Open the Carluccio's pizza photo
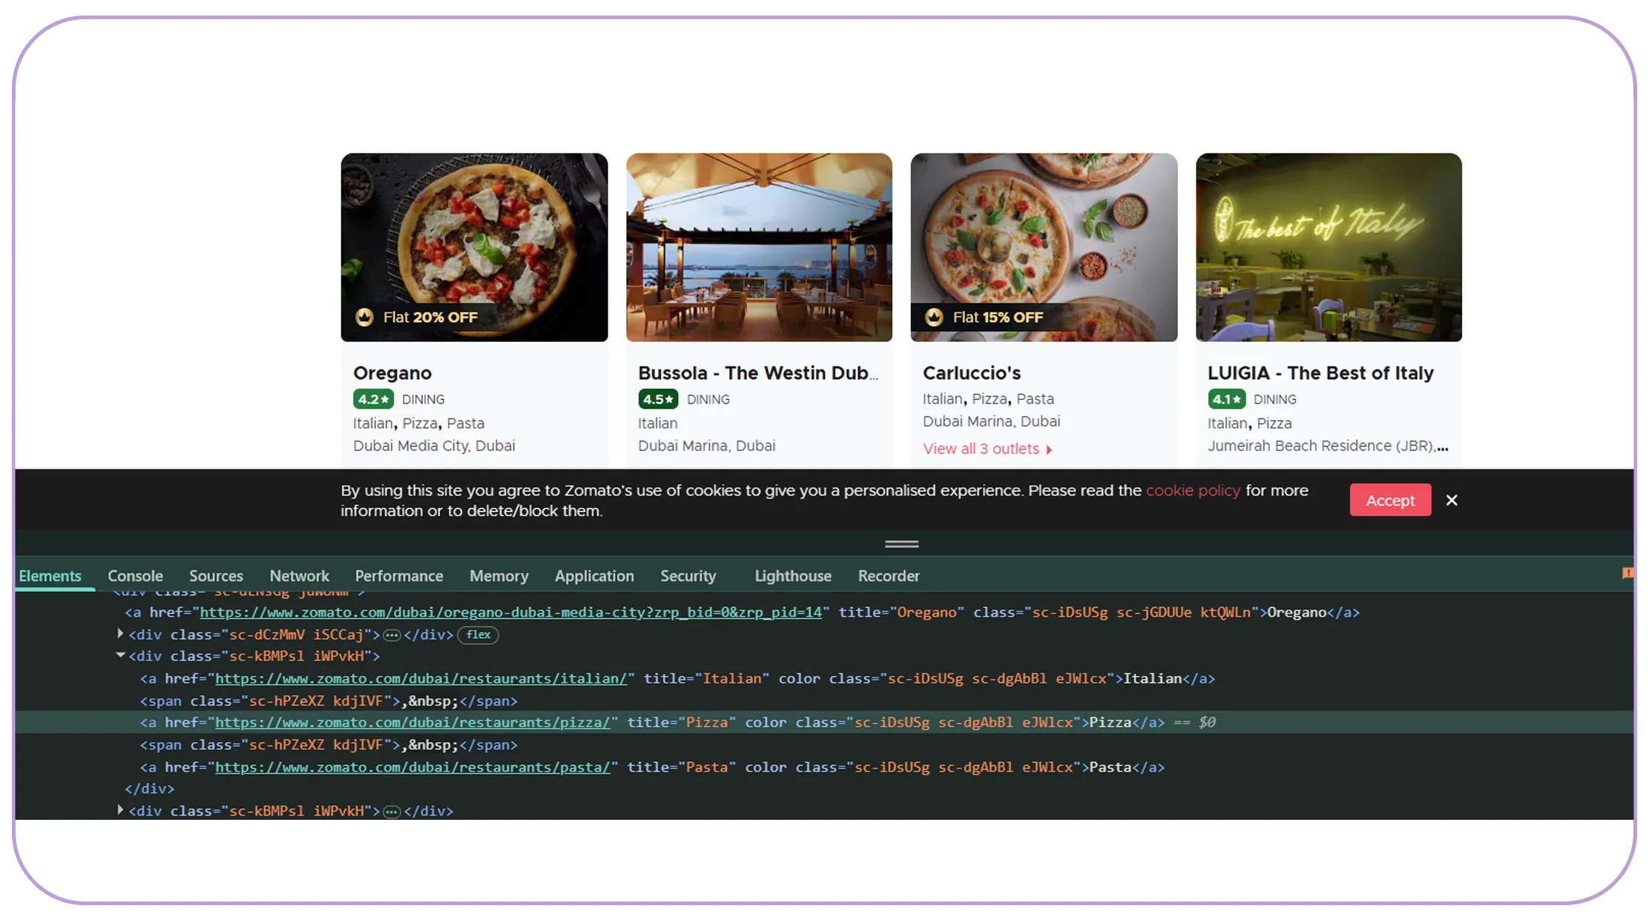Image resolution: width=1649 pixels, height=920 pixels. [x=1044, y=247]
